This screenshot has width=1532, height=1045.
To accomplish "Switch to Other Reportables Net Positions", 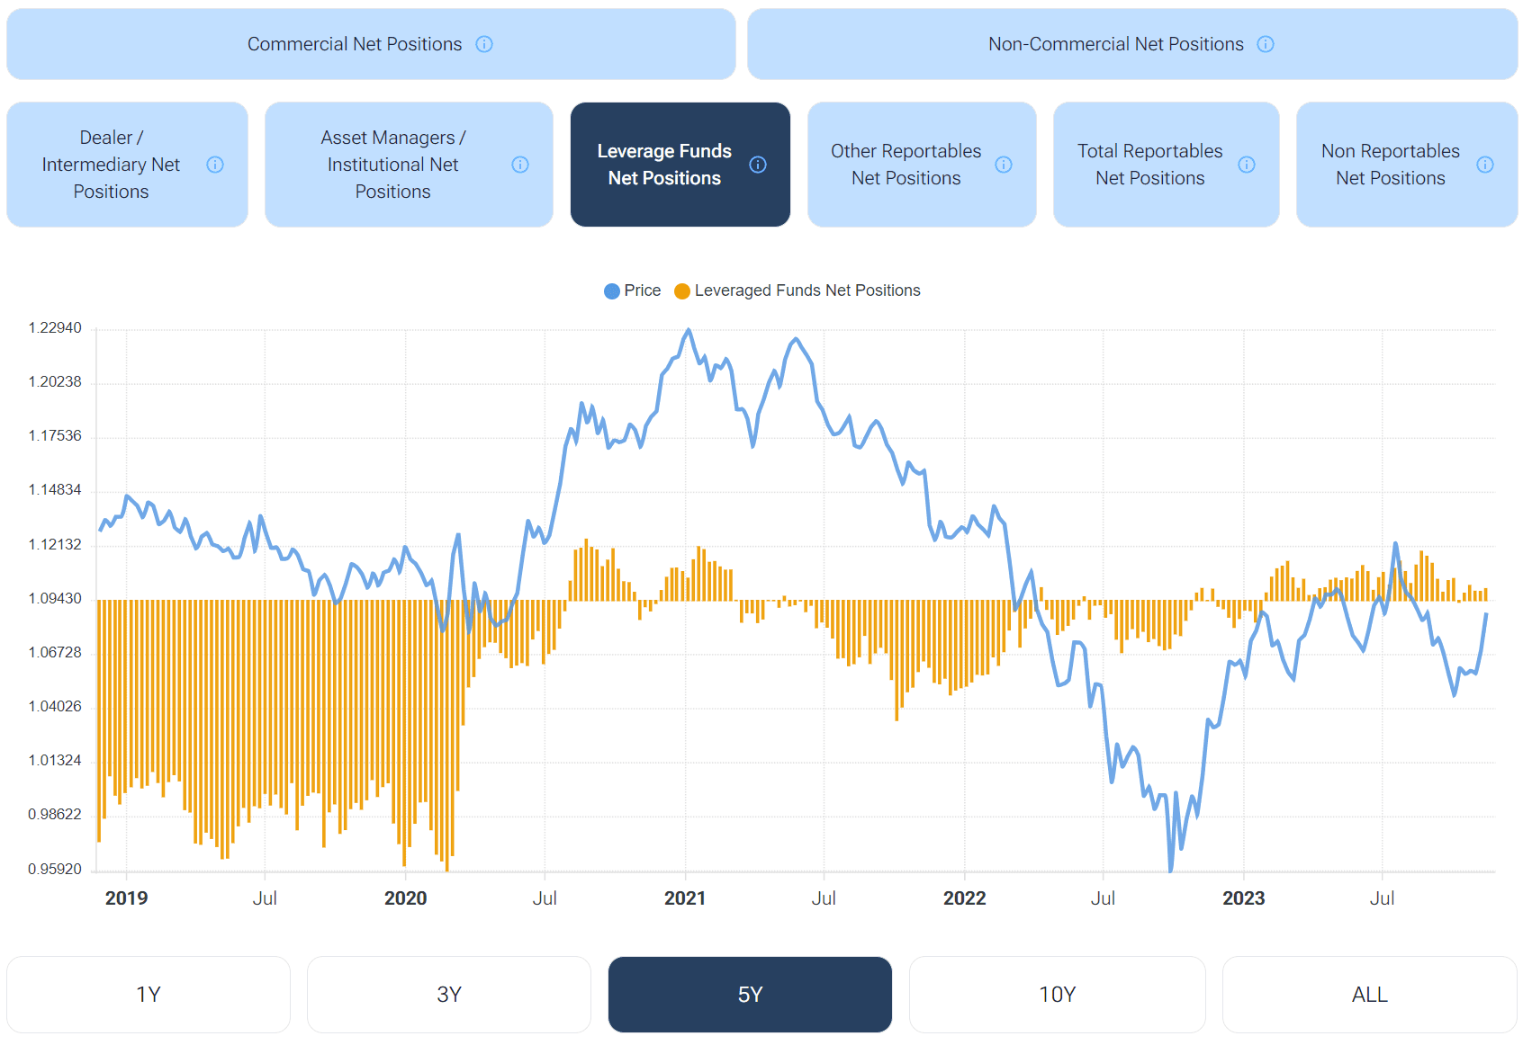I will 922,165.
